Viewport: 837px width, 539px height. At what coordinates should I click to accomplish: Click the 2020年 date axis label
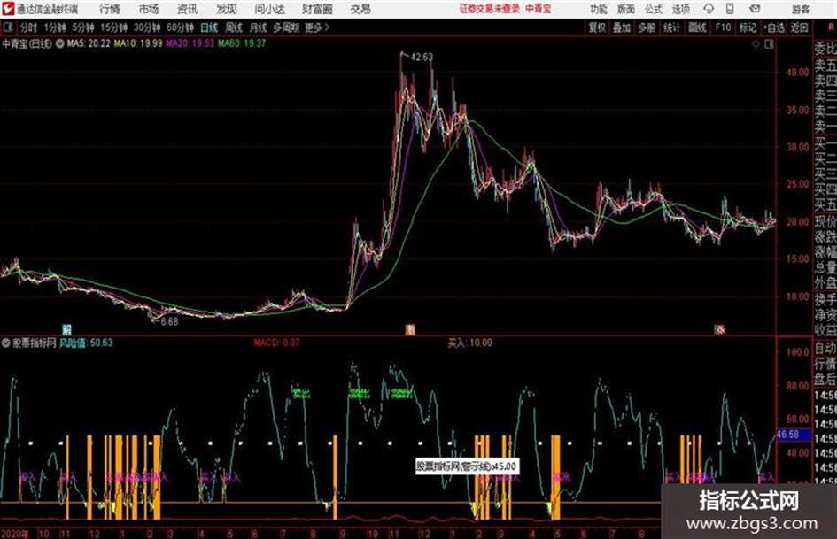pyautogui.click(x=15, y=534)
